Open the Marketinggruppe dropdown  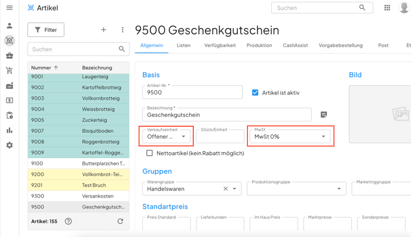pyautogui.click(x=381, y=189)
